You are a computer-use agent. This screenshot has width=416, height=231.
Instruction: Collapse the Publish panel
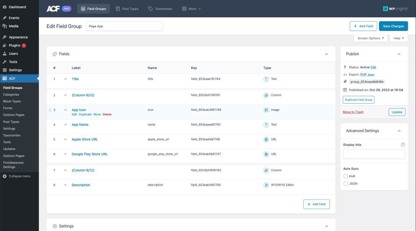[399, 54]
